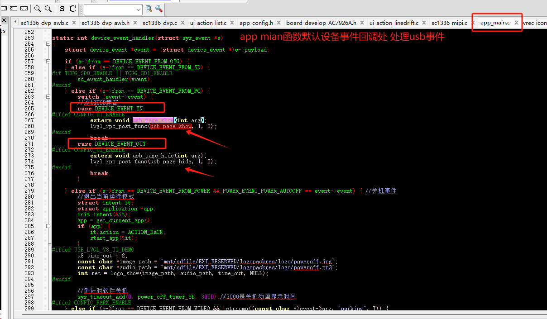Open the wrench settings tool icon
Image resolution: width=547 pixels, height=319 pixels.
click(159, 9)
